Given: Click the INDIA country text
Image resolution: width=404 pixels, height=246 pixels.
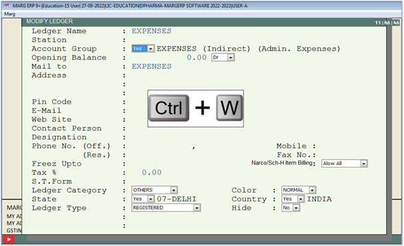Looking at the screenshot, I should 319,199.
